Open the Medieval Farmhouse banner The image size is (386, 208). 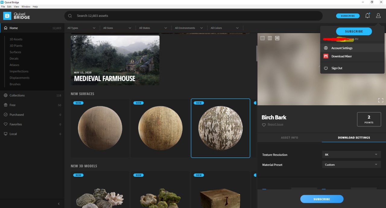point(115,60)
